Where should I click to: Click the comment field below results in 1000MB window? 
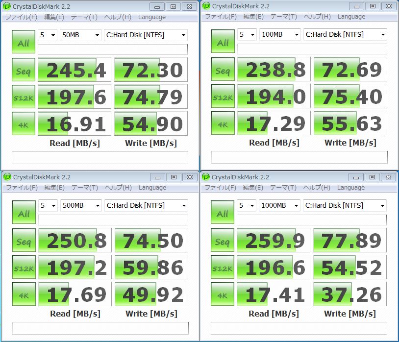(x=299, y=328)
